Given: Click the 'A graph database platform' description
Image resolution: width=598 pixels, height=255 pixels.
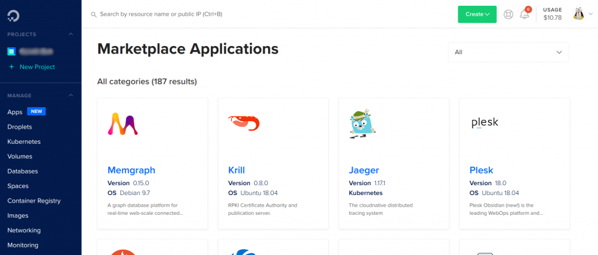Looking at the screenshot, I should click(145, 210).
